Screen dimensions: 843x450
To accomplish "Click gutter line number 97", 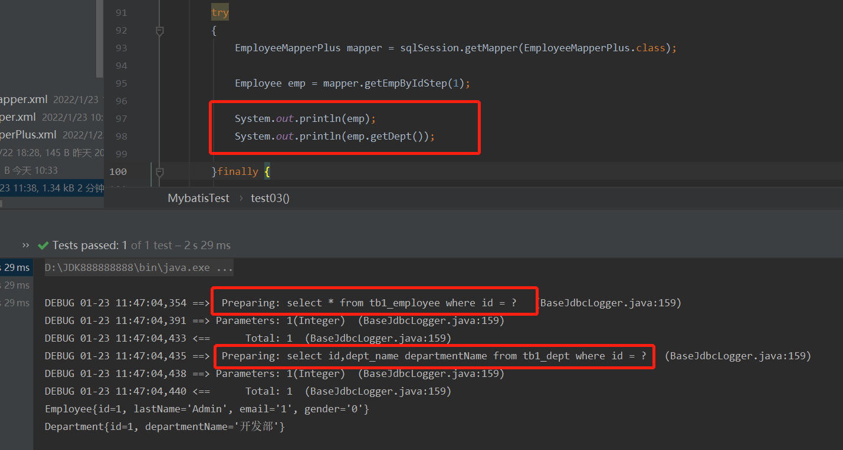I will click(121, 119).
